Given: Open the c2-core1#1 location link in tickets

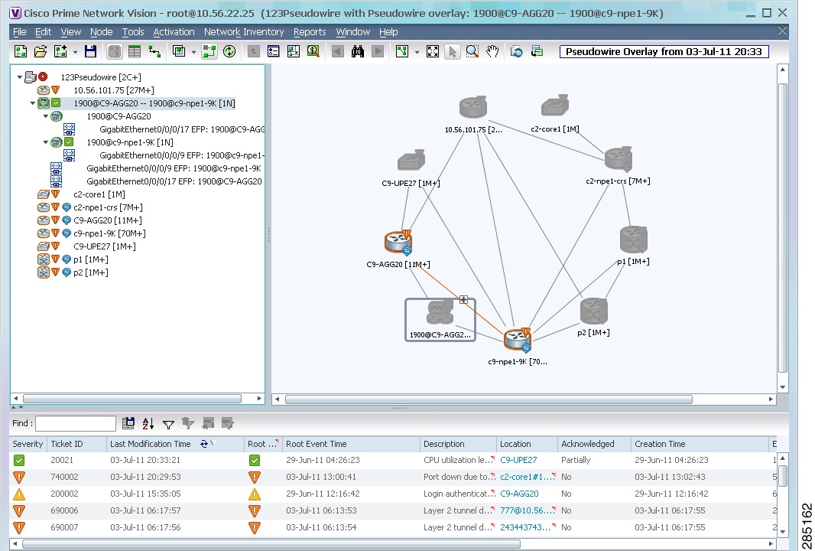Looking at the screenshot, I should 527,477.
